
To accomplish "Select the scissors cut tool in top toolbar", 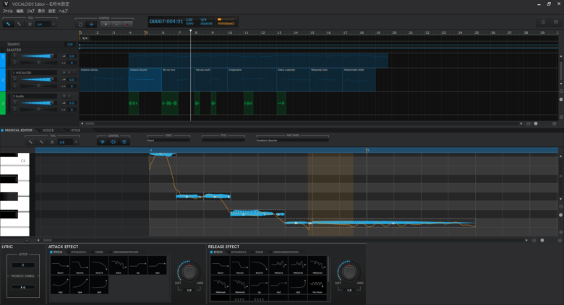I will coord(30,24).
